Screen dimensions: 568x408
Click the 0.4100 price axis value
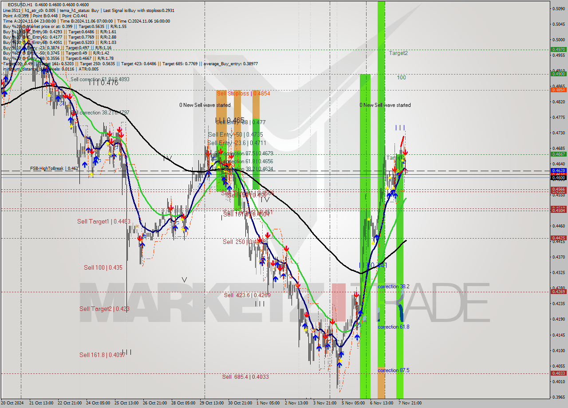[558, 350]
